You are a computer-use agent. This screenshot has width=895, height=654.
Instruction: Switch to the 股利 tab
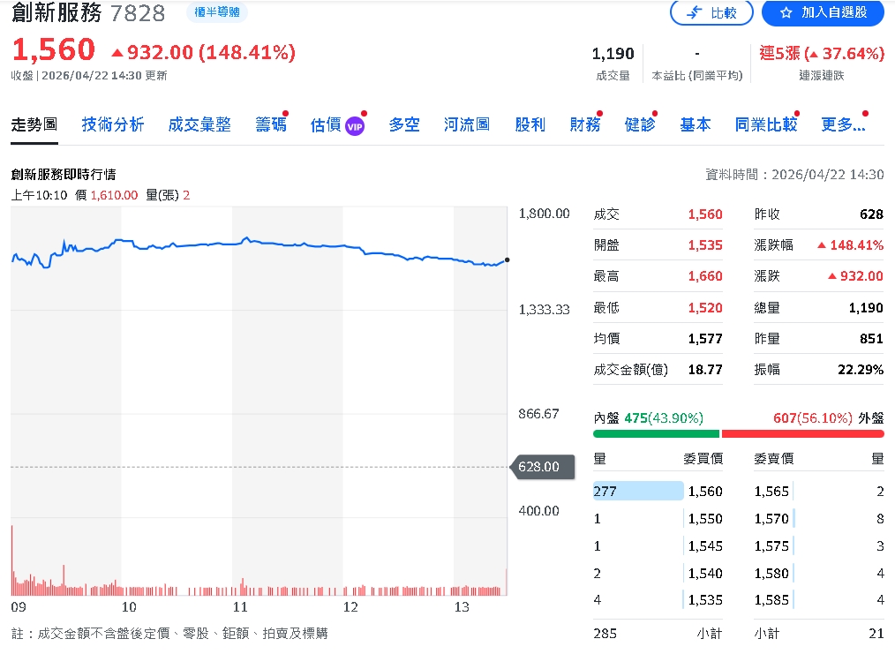click(530, 124)
